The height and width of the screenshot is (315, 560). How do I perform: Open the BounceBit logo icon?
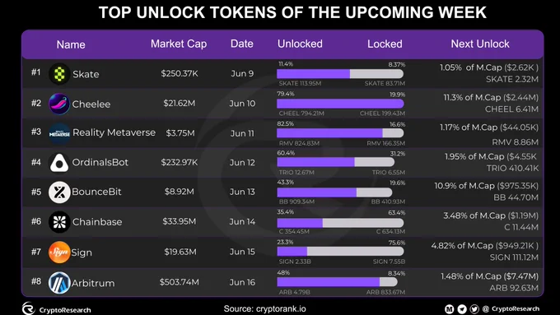(x=59, y=192)
